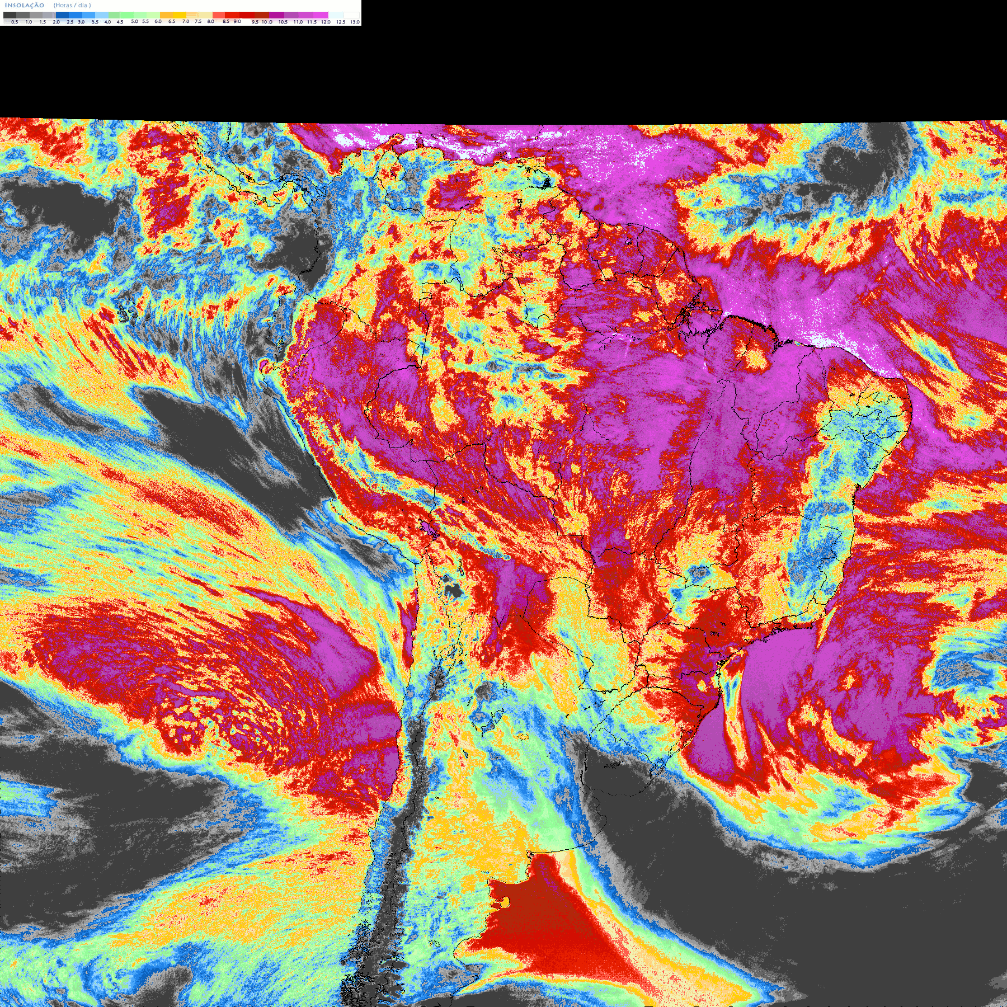Click the 0.5 legend value

(x=15, y=22)
